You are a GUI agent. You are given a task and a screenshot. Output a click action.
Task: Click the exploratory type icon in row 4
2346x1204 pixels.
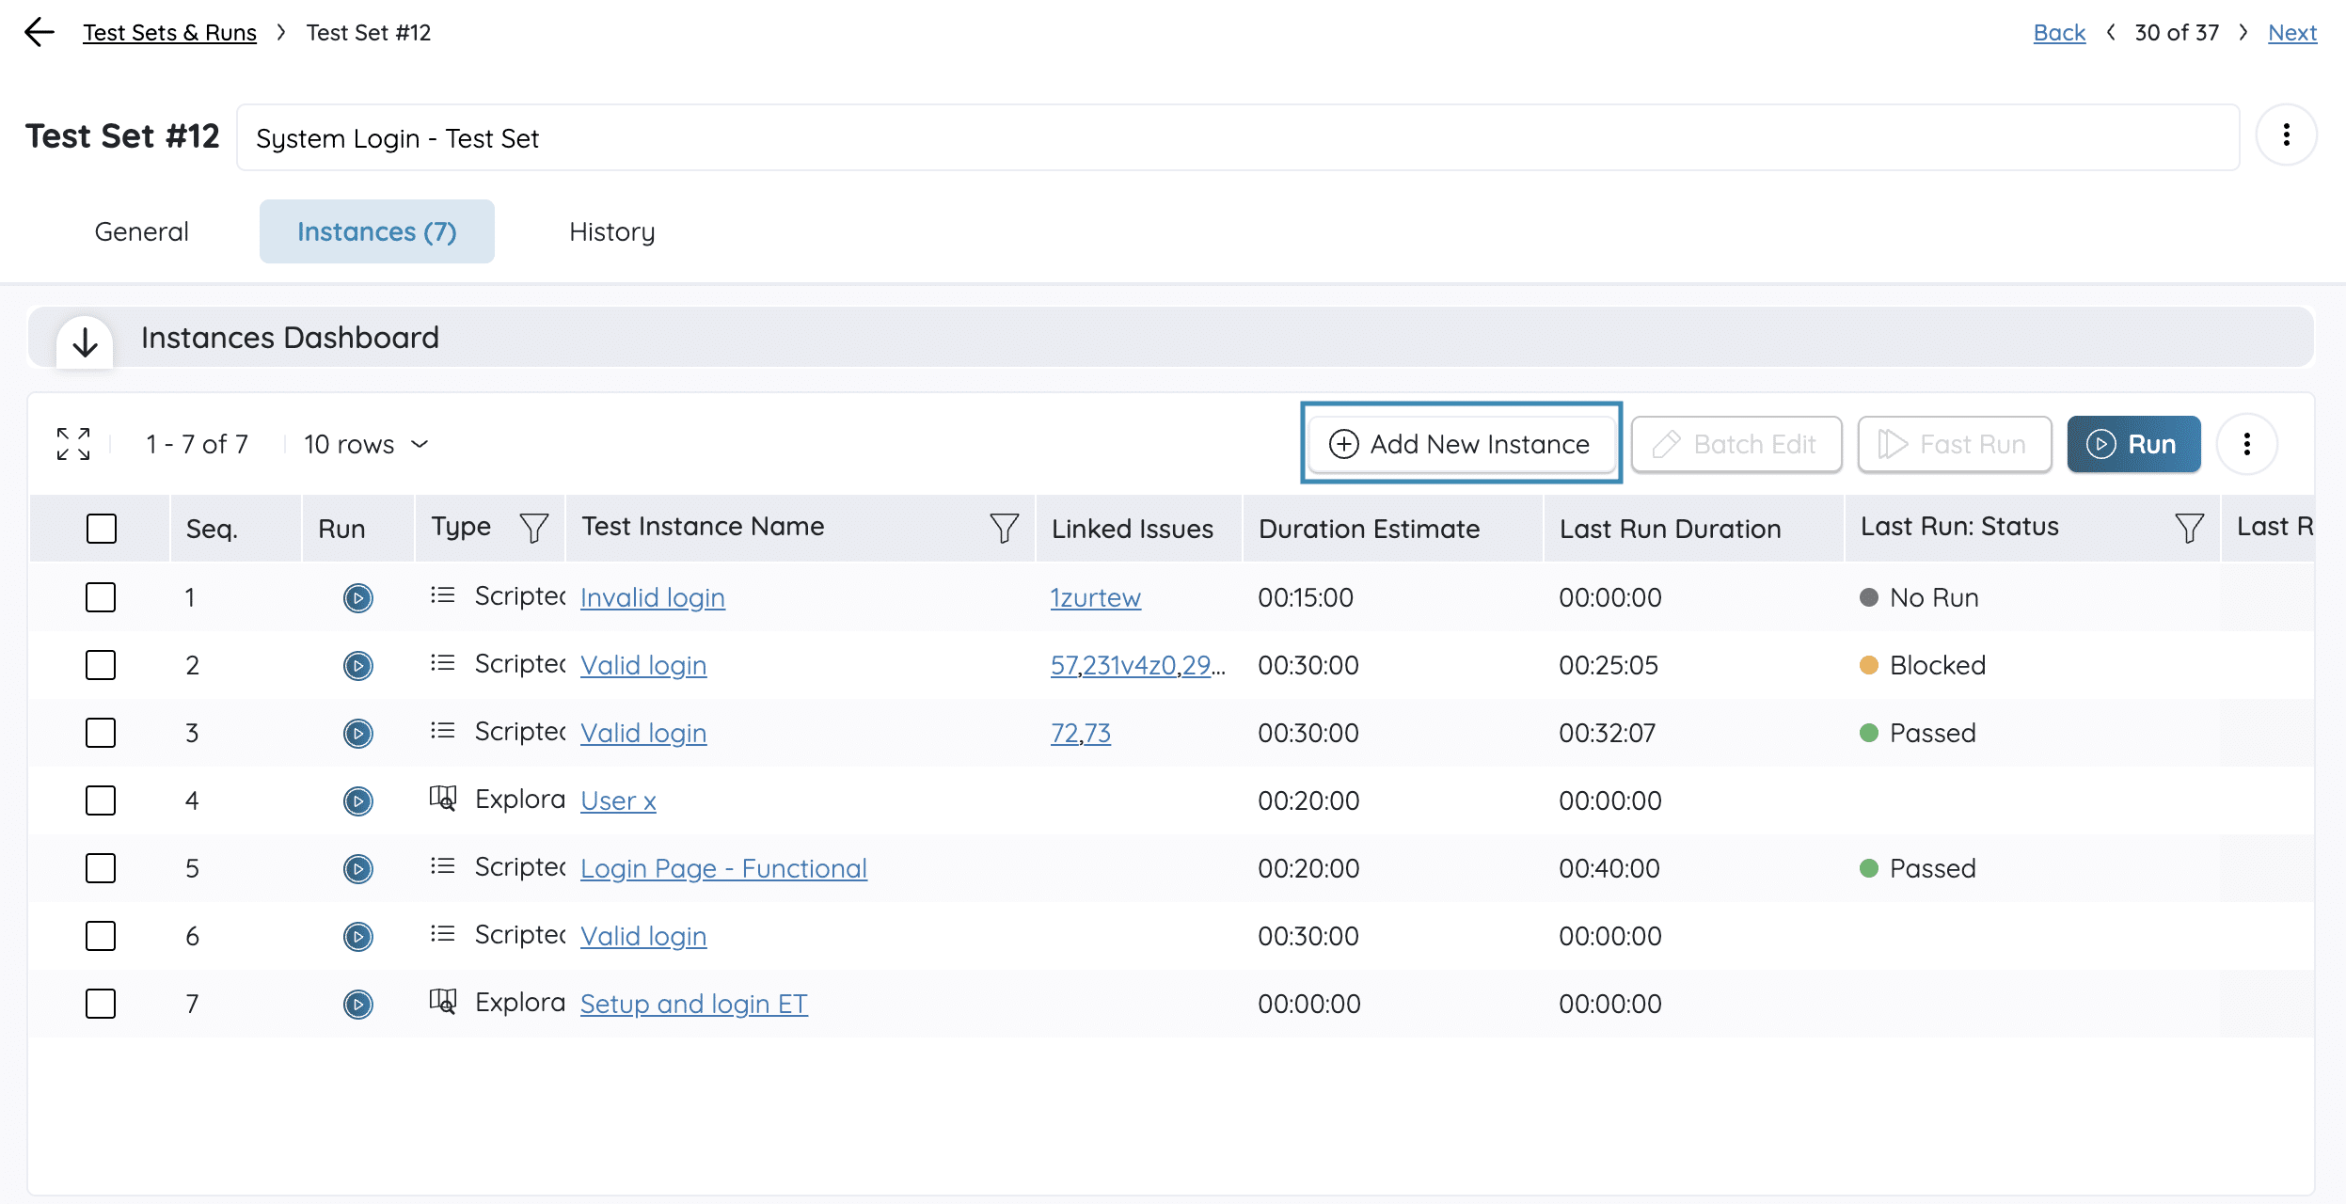442,799
